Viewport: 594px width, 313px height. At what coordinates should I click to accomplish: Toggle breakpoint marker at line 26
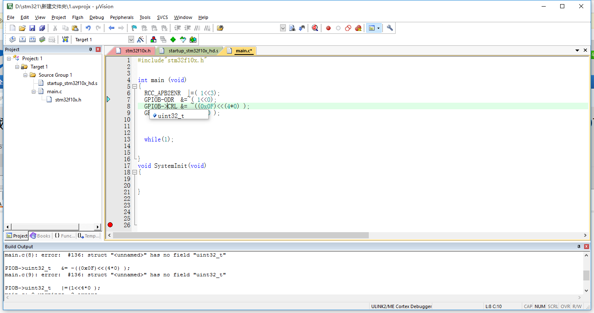click(110, 225)
